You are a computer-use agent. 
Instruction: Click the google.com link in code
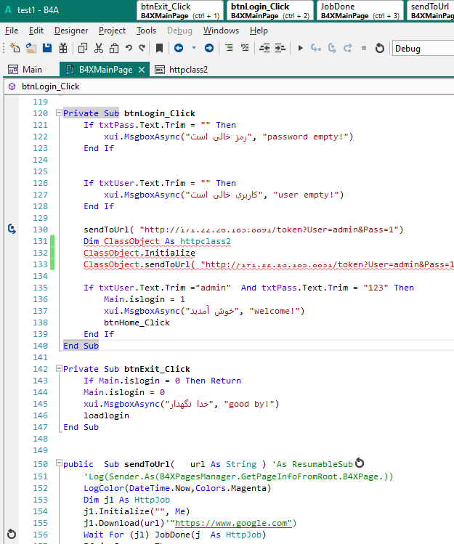[x=232, y=522]
